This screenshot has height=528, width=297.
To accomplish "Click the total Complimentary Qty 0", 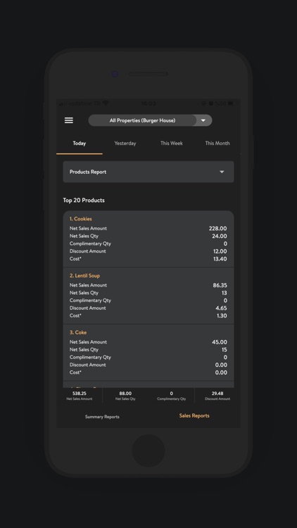I will click(172, 396).
